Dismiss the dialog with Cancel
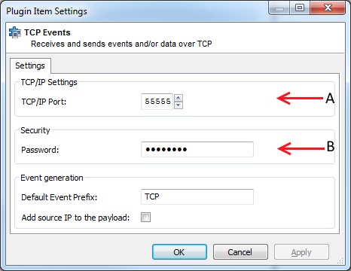 pos(240,252)
